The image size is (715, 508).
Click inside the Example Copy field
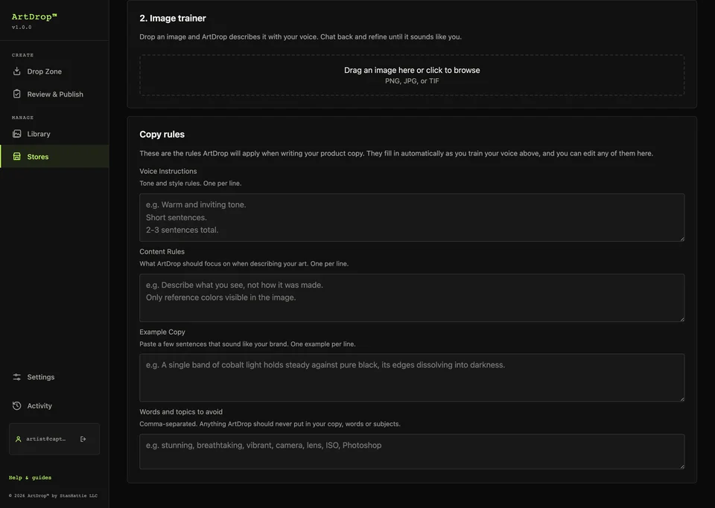(x=412, y=378)
